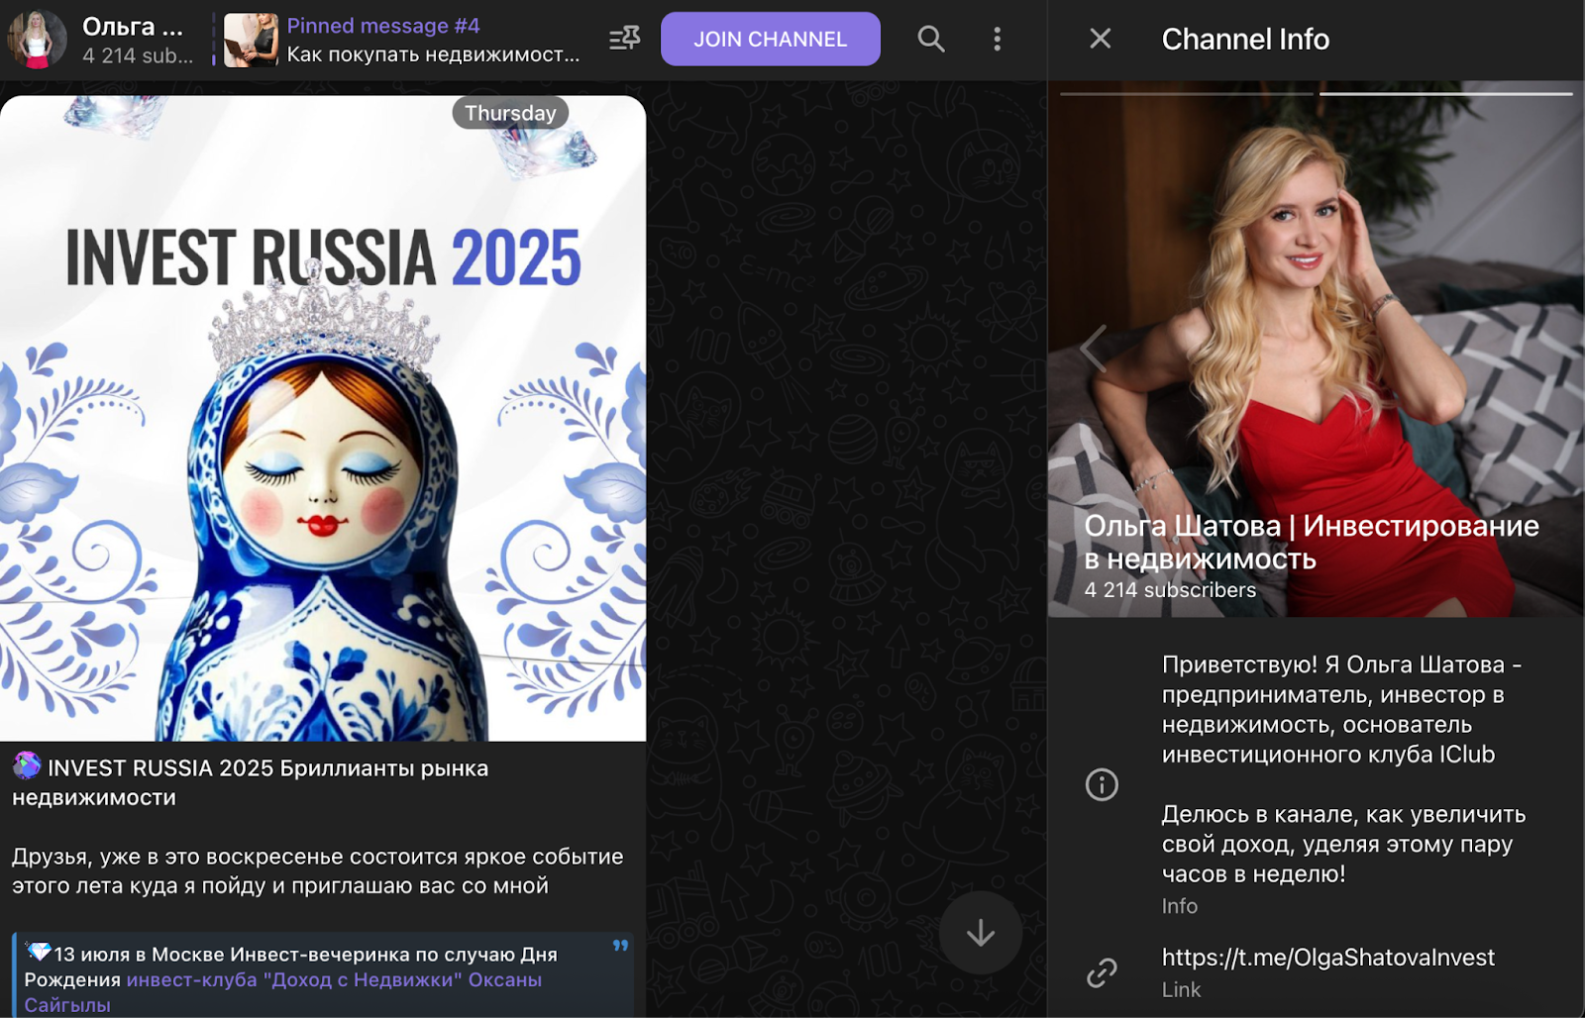This screenshot has height=1018, width=1585.
Task: Open the https://t.me/OlgaShatovaInvest link
Action: [x=1327, y=958]
